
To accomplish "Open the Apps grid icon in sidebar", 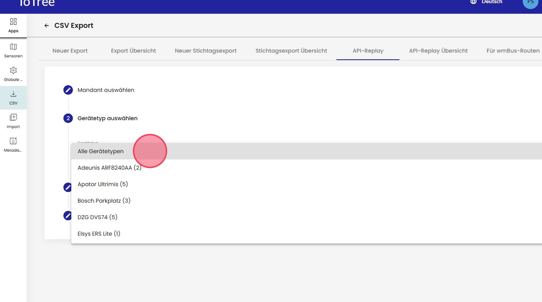I will [13, 22].
